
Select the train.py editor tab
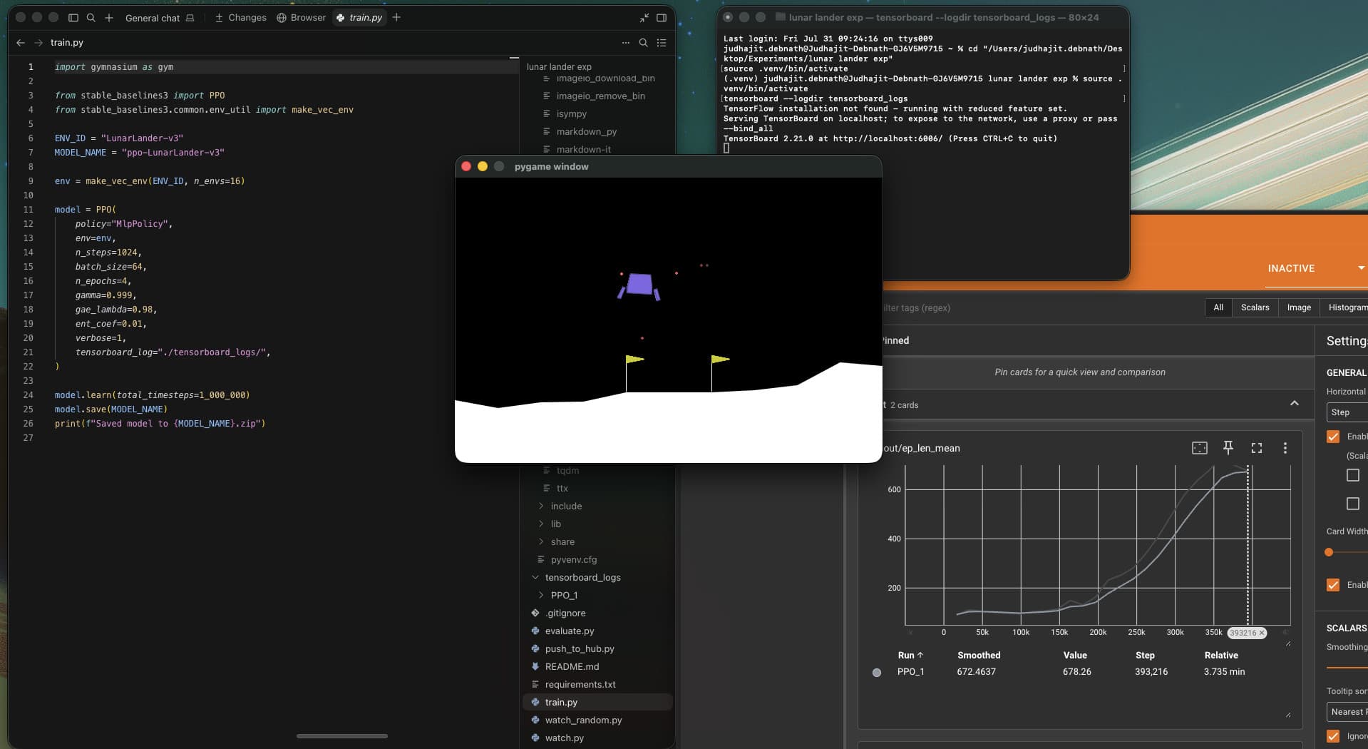[359, 18]
